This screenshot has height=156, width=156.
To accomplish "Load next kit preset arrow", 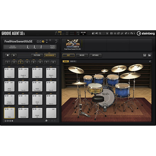I will [x=40, y=42].
